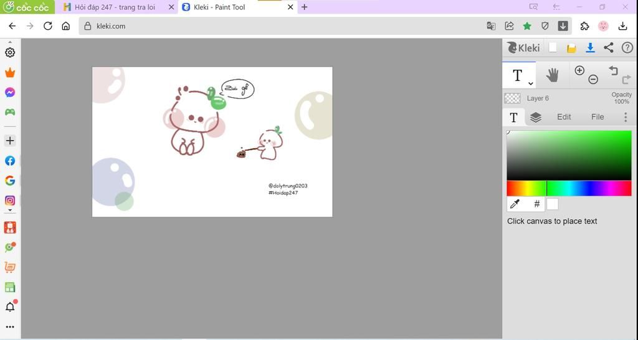
Task: Close the Hỏi đáp 247 tab
Action: (x=171, y=7)
